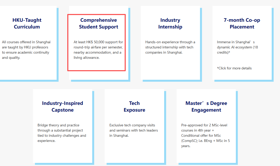
Task: Select the "Comprehensive Student Support" card title
Action: tap(98, 23)
